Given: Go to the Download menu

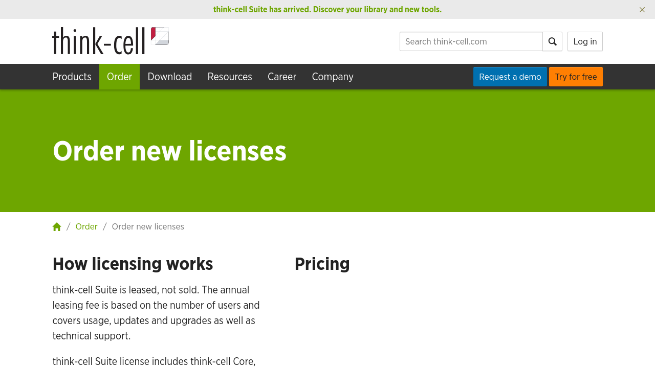Looking at the screenshot, I should pyautogui.click(x=169, y=77).
